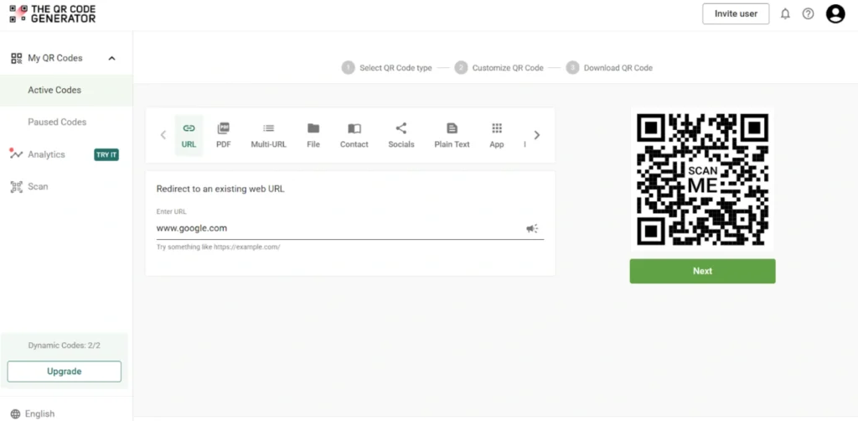Image resolution: width=858 pixels, height=421 pixels.
Task: Show the next QR code types with the right arrow
Action: 537,135
